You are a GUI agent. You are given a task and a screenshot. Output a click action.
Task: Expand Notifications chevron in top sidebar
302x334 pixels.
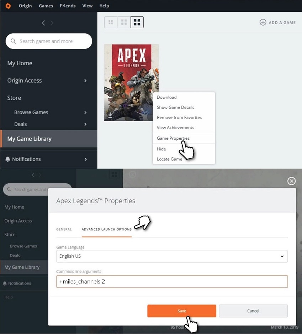tap(86, 159)
